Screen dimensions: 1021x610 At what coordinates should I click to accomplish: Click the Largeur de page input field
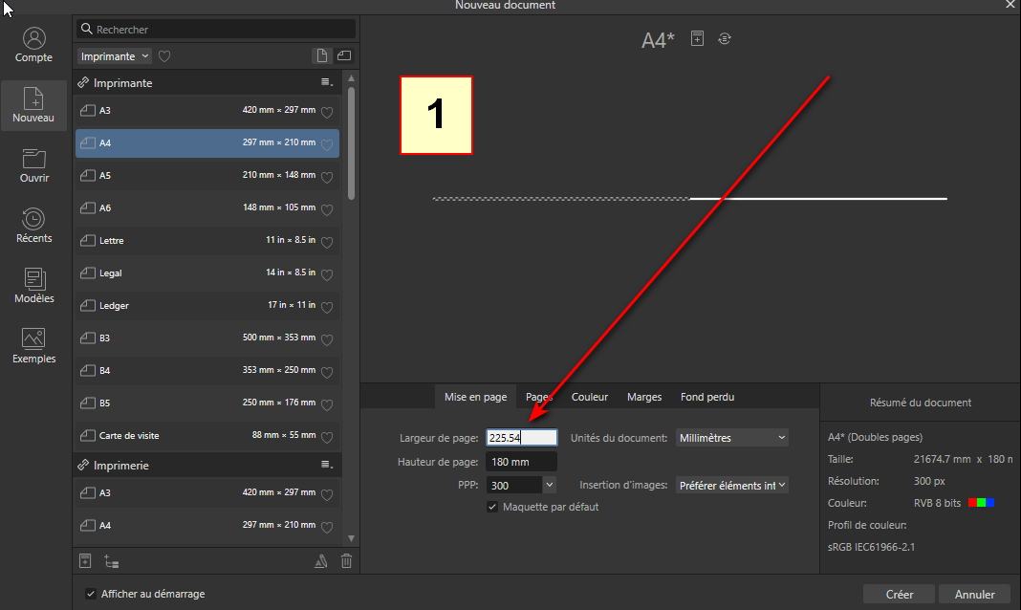[522, 438]
